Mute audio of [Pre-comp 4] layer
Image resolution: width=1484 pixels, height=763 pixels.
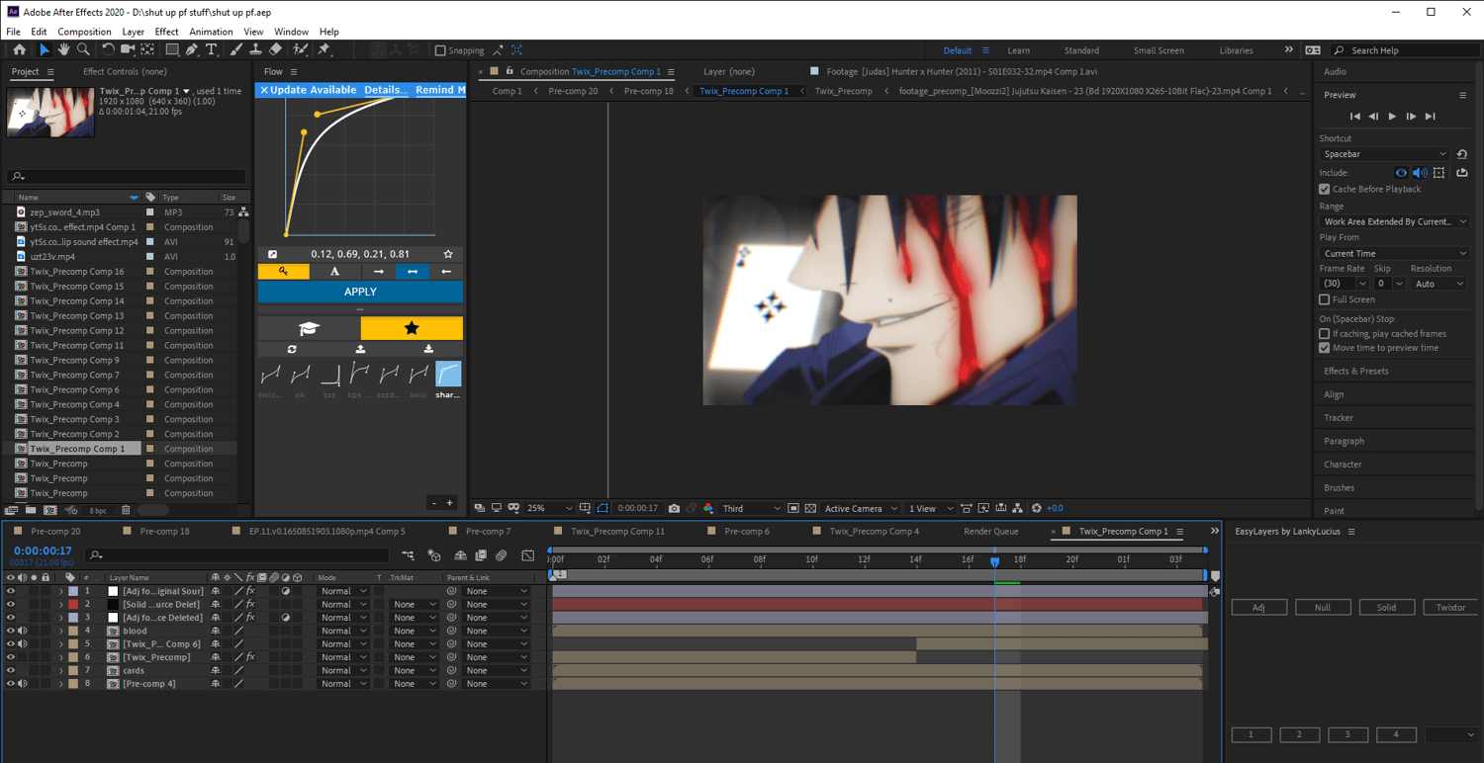22,683
